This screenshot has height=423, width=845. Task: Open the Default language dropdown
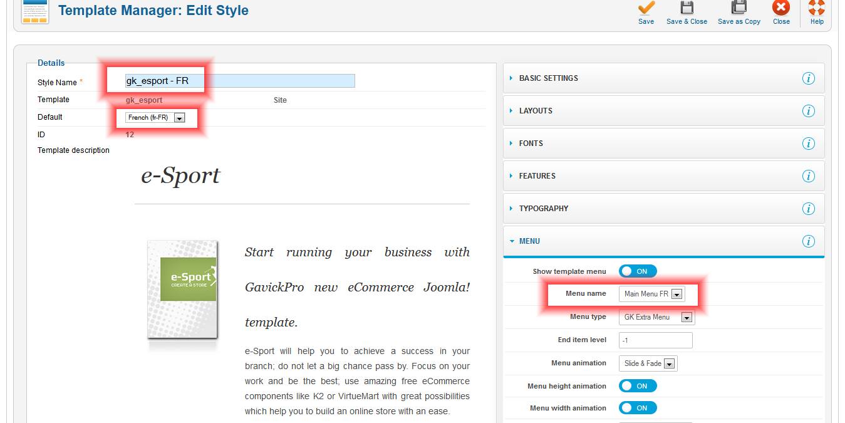point(155,117)
